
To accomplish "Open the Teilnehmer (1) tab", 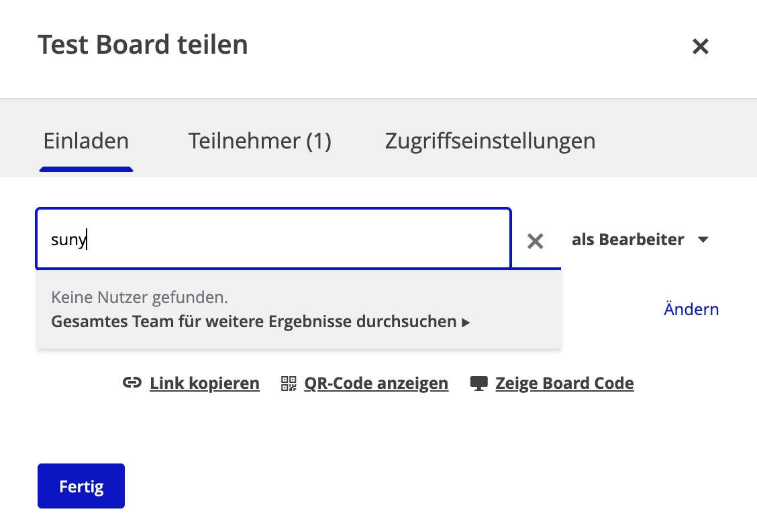I will tap(260, 141).
